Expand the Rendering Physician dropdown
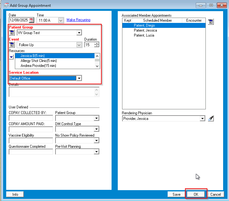Image resolution: width=229 pixels, height=201 pixels. click(x=202, y=119)
